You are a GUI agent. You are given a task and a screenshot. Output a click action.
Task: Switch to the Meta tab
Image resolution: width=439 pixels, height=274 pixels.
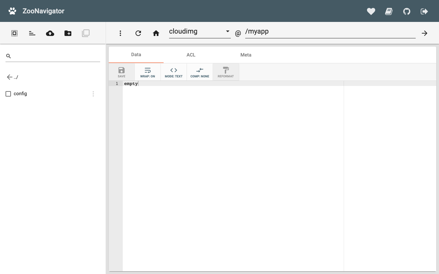coord(246,55)
